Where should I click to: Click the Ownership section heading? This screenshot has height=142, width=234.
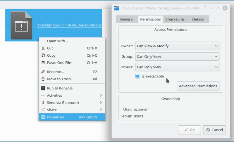[171, 99]
